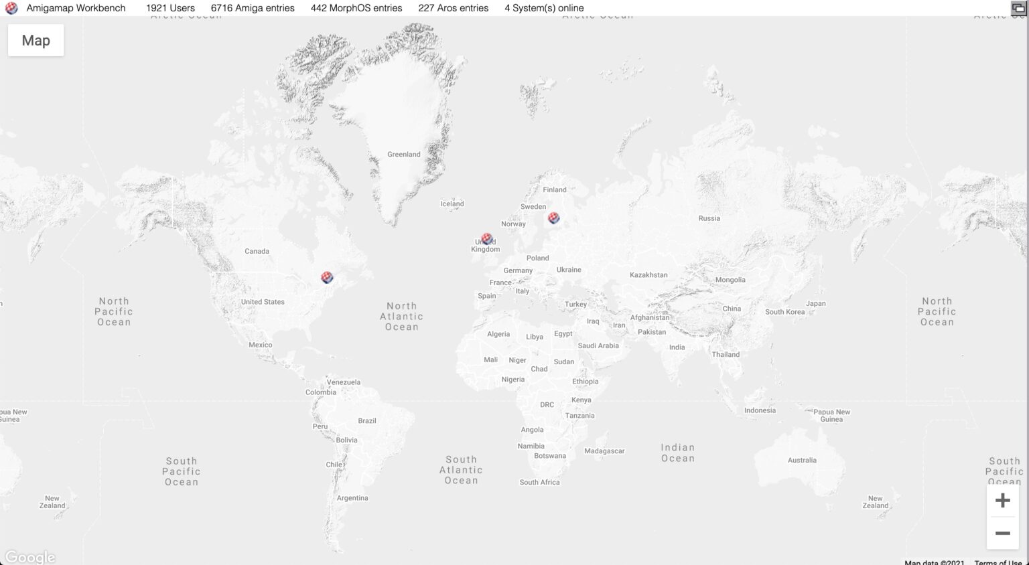Click the Brazil label on the map

[367, 421]
